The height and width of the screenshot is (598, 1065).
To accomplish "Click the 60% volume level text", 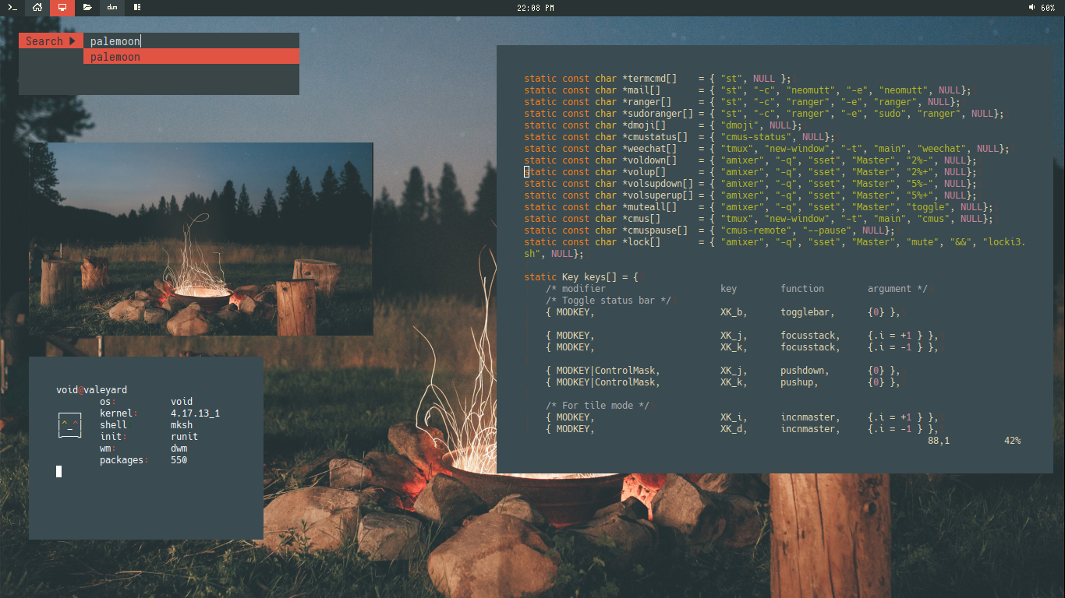I will tap(1048, 8).
